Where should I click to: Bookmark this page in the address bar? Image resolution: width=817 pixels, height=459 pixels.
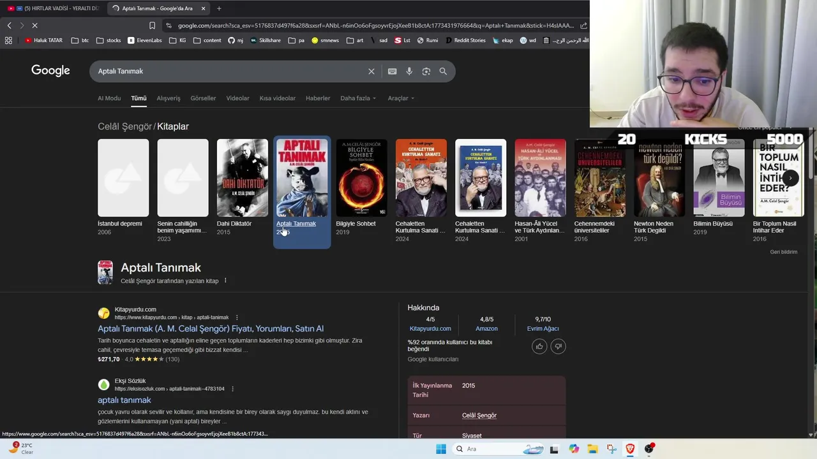[152, 25]
